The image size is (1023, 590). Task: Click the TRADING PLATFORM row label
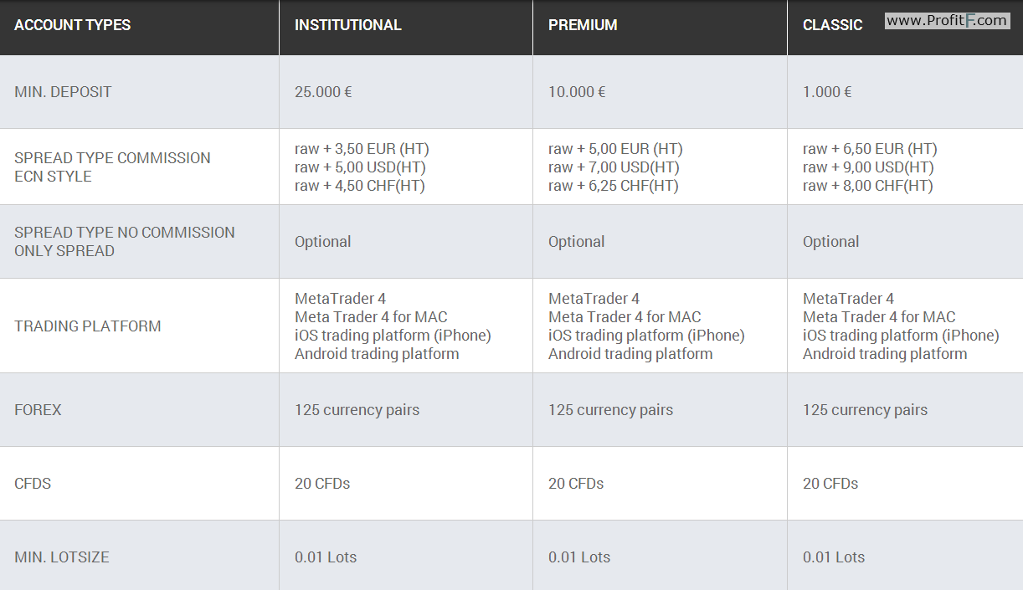88,326
